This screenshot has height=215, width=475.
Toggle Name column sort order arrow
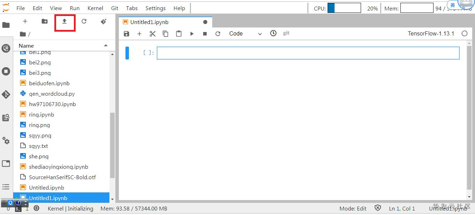(x=106, y=46)
